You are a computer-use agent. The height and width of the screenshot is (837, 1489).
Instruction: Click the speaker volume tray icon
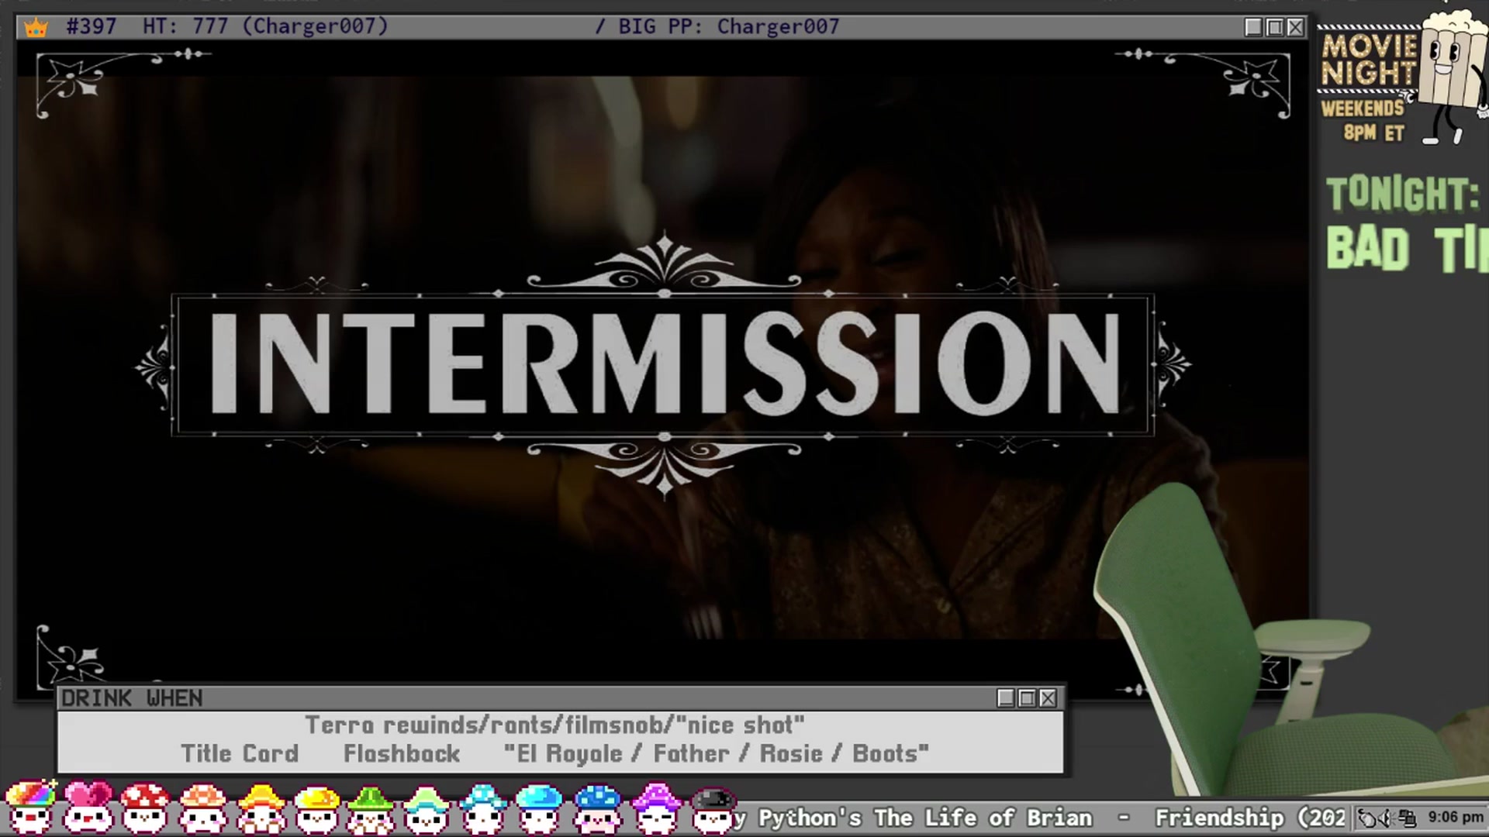1385,818
